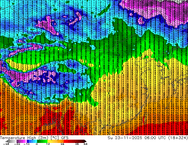The height and width of the screenshot is (145, 188).
Task: Click the -22 legend label
Action: point(17,144)
